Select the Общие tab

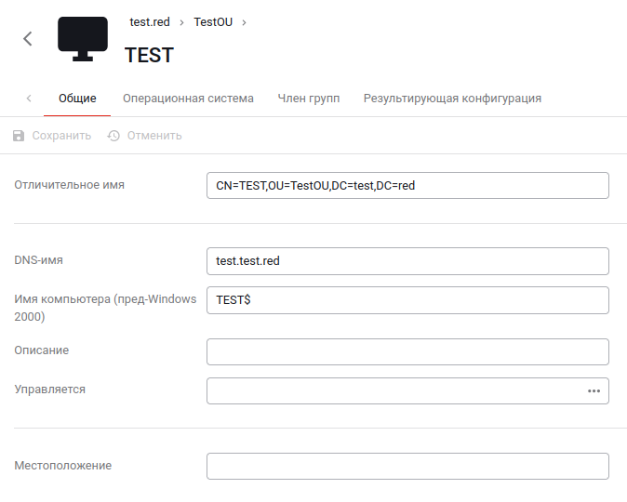pyautogui.click(x=77, y=99)
